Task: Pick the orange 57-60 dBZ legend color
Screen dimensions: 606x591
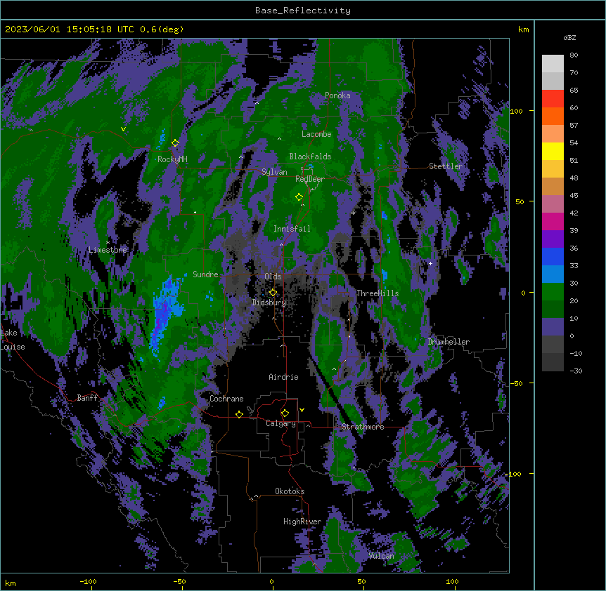Action: (x=553, y=116)
